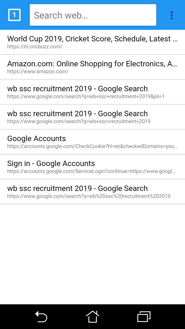Open the three-dot overflow menu
This screenshot has width=185, height=329.
(x=172, y=15)
